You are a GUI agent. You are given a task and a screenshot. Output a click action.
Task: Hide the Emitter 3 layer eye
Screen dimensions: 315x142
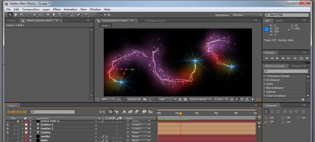[7, 129]
